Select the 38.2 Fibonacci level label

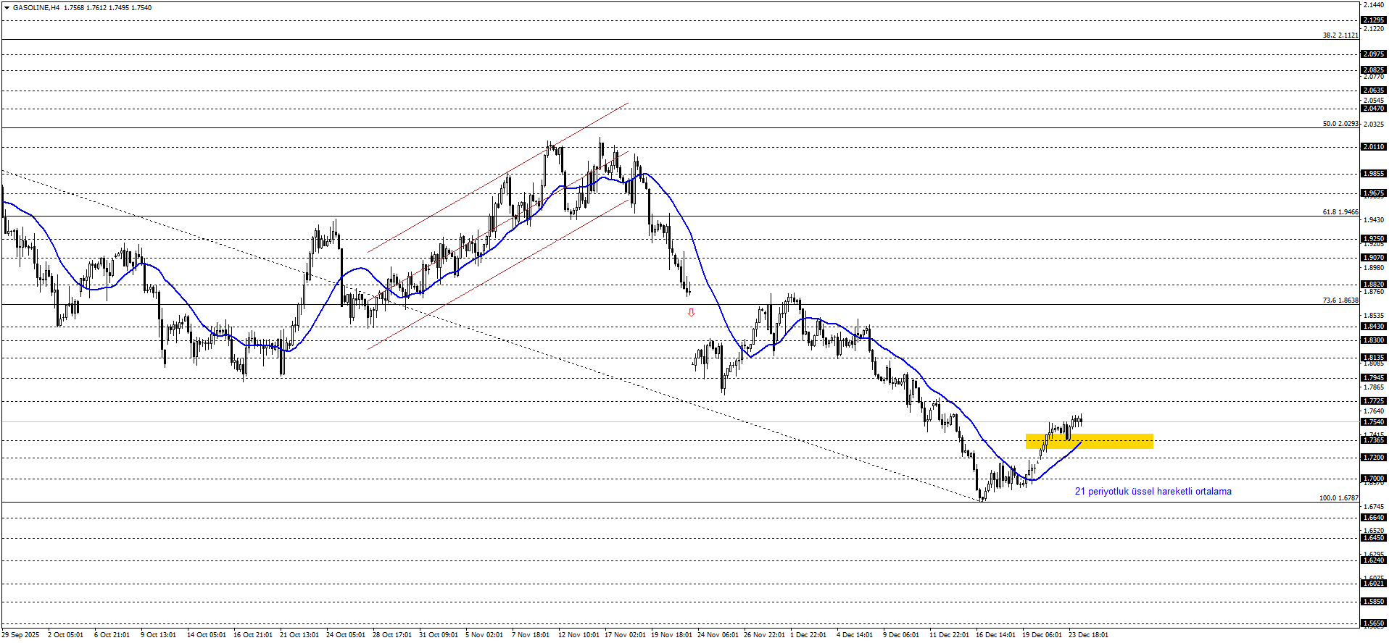[x=1340, y=35]
